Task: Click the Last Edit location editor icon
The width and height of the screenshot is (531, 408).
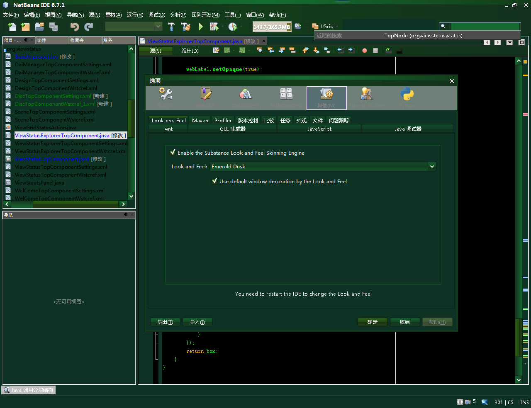Action: [x=216, y=51]
